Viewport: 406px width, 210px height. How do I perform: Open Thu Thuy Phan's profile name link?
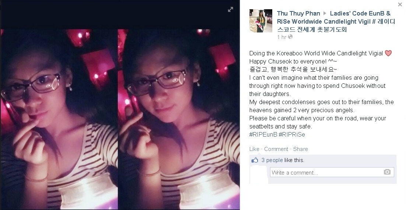tap(298, 13)
